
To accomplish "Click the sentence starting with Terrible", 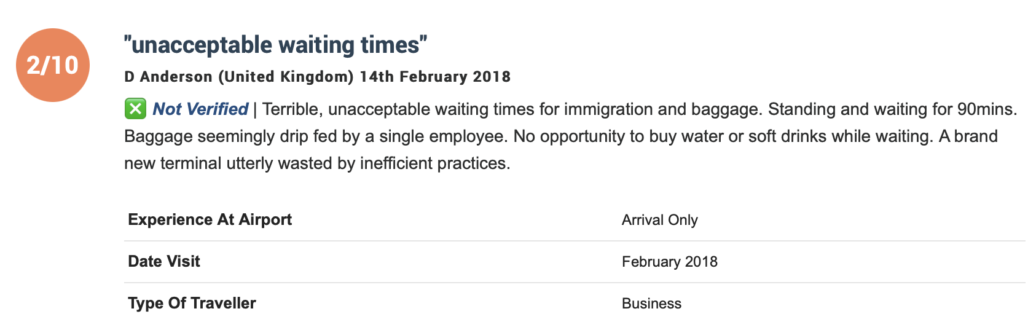I will pos(511,109).
